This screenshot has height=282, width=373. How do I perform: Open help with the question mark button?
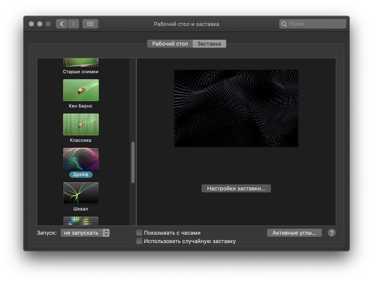[x=332, y=233]
